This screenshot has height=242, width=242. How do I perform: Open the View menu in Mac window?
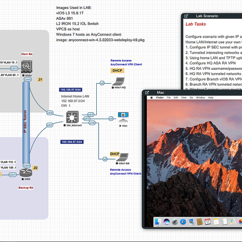pos(184,98)
